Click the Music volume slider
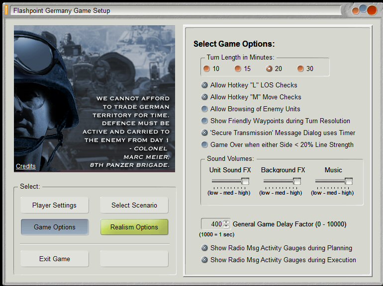This screenshot has width=383, height=286. pos(334,181)
